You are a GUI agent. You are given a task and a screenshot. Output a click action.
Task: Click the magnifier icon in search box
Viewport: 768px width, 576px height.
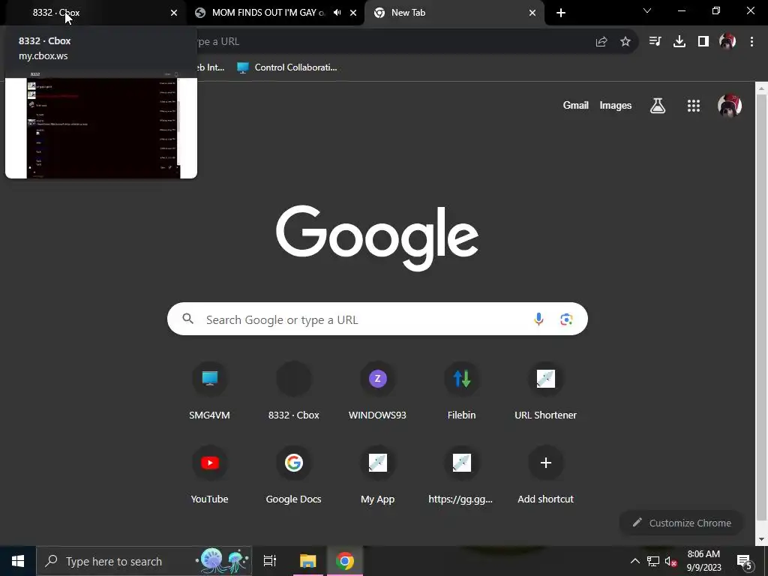[188, 319]
